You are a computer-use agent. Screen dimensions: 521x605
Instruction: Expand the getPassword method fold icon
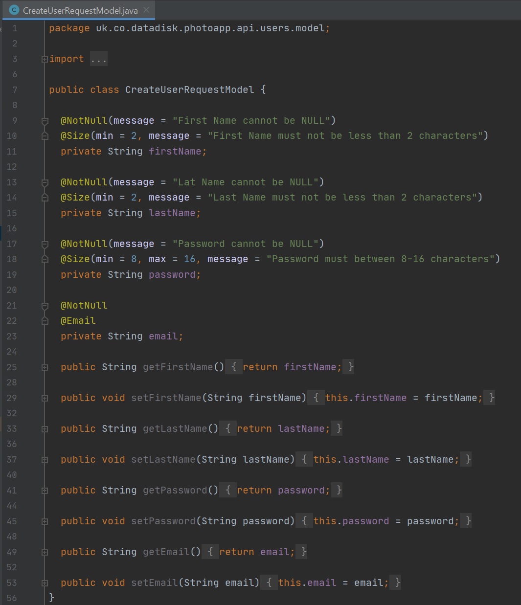point(45,491)
